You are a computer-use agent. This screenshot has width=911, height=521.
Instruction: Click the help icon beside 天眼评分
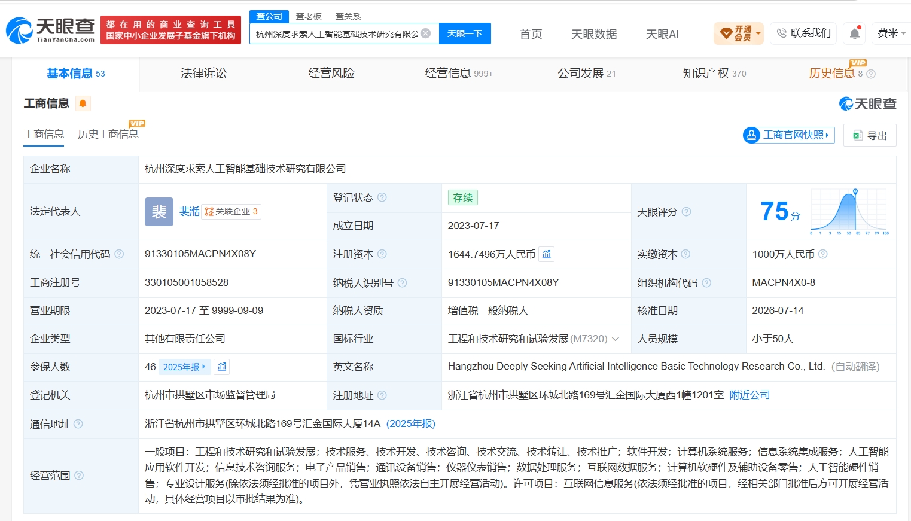pyautogui.click(x=687, y=212)
